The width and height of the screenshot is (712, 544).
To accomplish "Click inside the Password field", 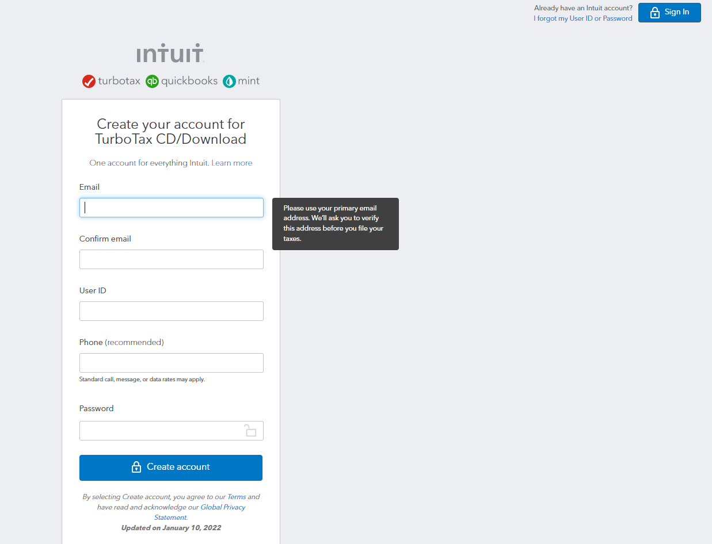I will click(172, 431).
